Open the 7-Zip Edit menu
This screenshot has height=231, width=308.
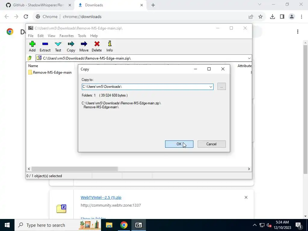(x=41, y=36)
